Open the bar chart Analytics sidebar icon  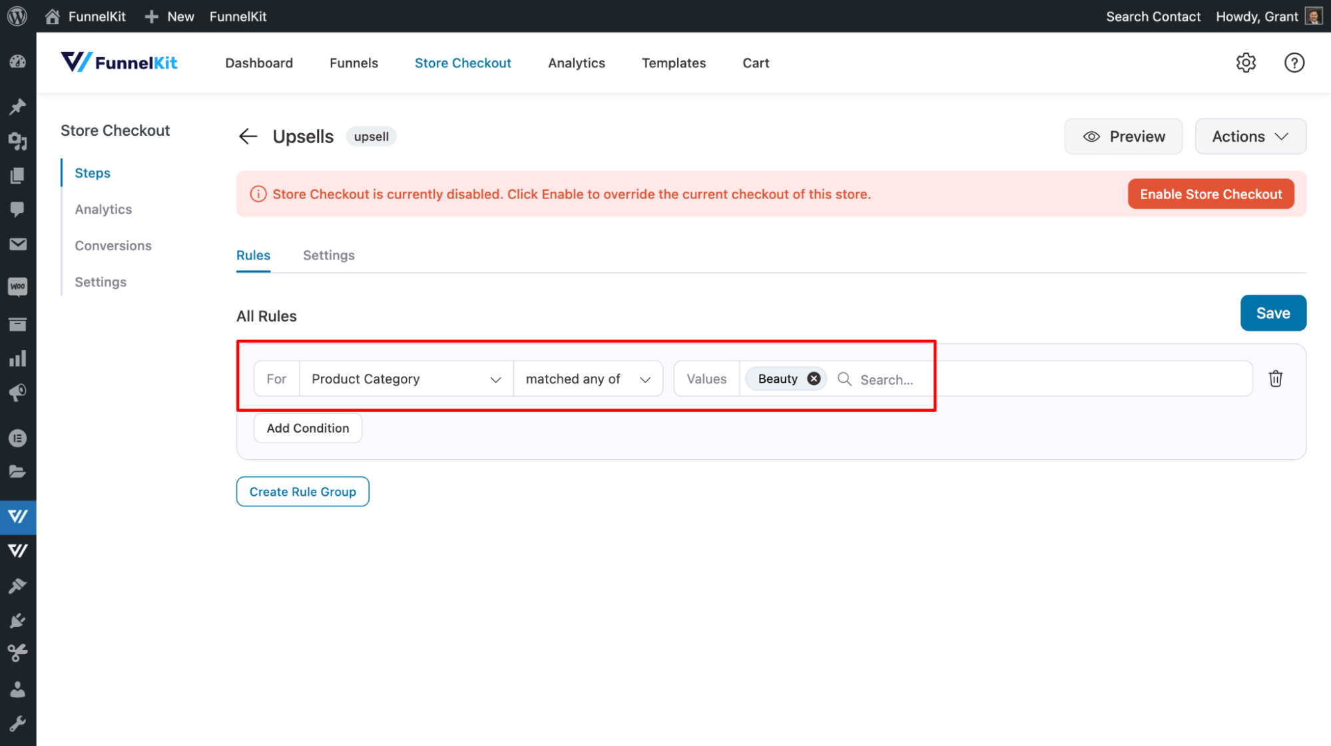18,359
